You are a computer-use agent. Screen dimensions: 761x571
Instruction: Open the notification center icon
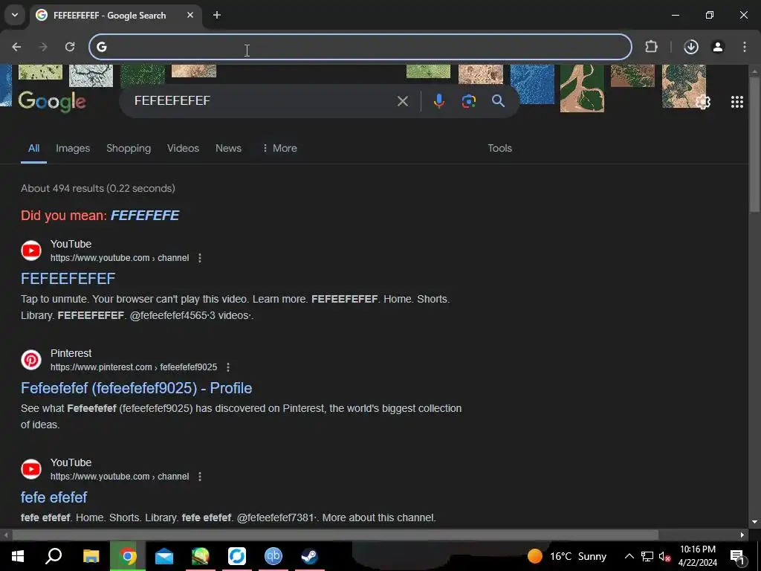coord(737,556)
